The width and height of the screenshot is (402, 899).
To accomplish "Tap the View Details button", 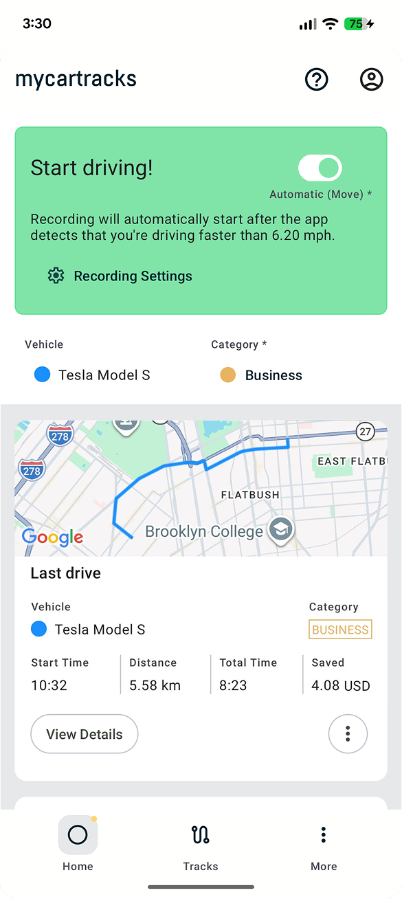I will pyautogui.click(x=84, y=733).
